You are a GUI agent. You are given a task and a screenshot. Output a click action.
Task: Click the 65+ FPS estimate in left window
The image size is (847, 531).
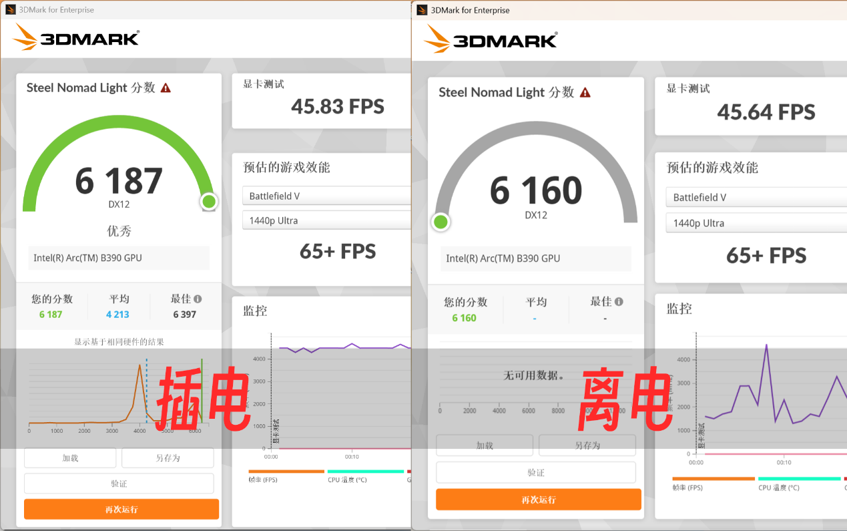(x=338, y=251)
